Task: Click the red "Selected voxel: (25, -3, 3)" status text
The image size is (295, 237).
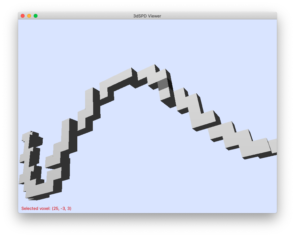Action: [x=46, y=209]
